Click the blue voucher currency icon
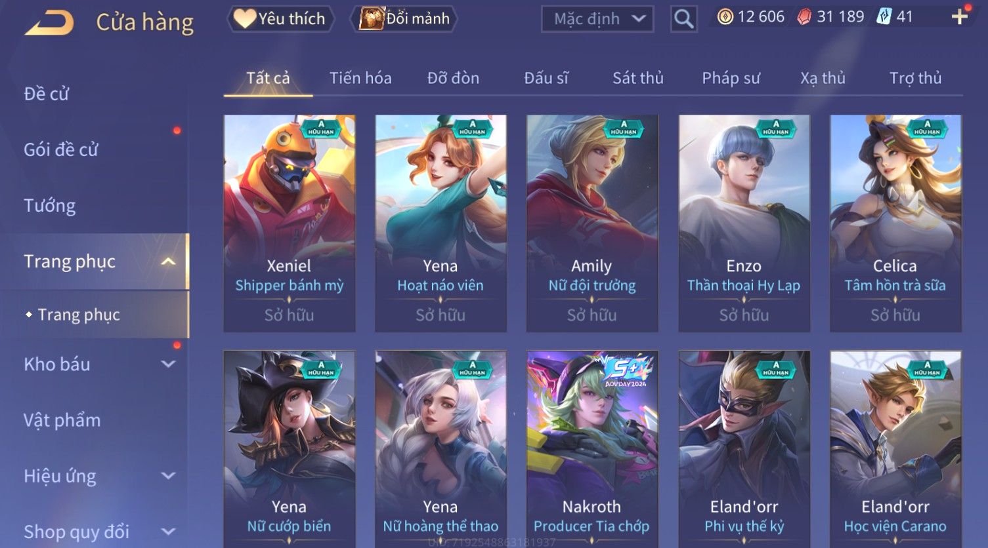 pos(884,17)
